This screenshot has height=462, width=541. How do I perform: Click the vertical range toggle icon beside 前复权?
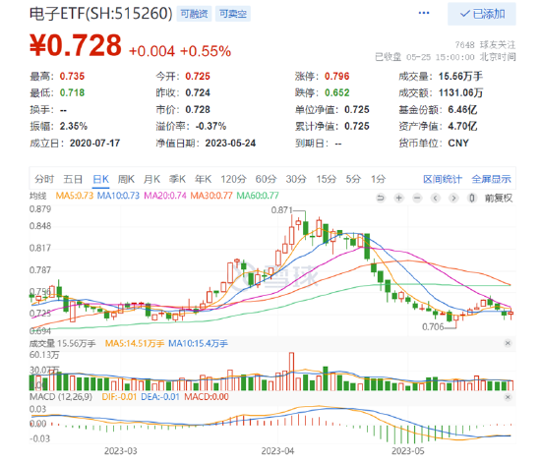click(x=472, y=198)
